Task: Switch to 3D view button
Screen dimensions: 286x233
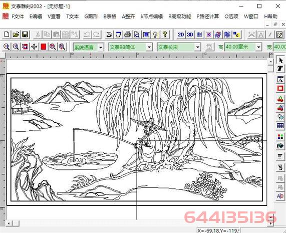Action: point(190,35)
